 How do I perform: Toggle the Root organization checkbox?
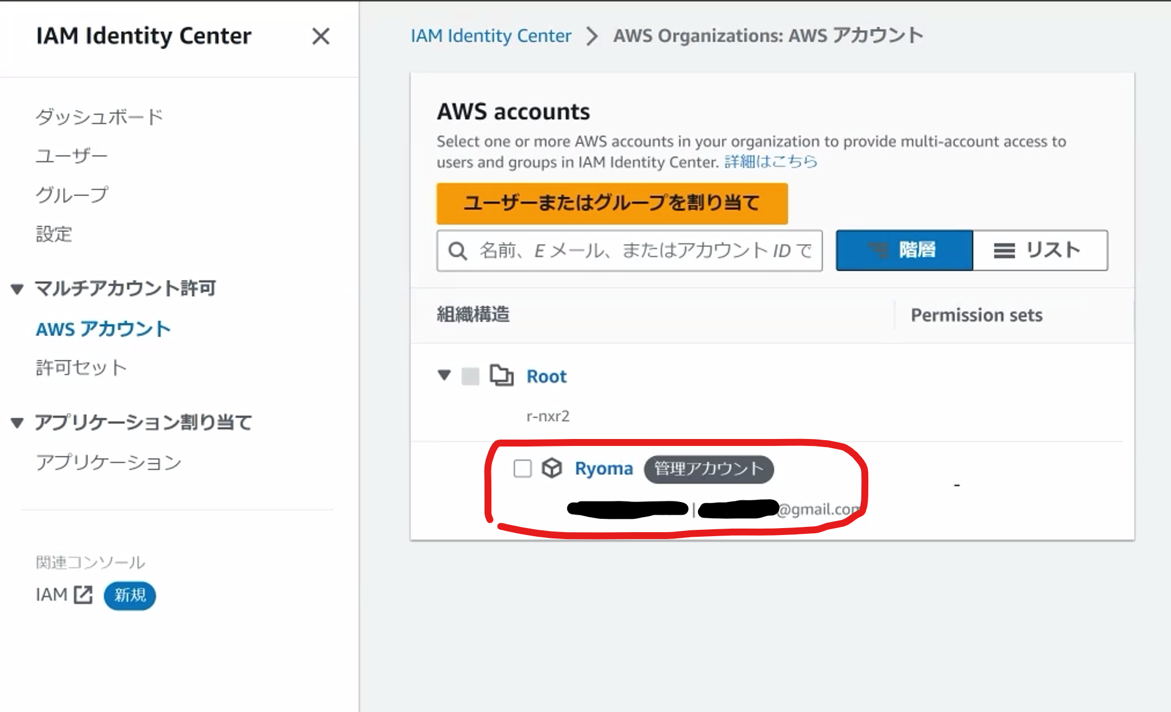click(x=470, y=376)
